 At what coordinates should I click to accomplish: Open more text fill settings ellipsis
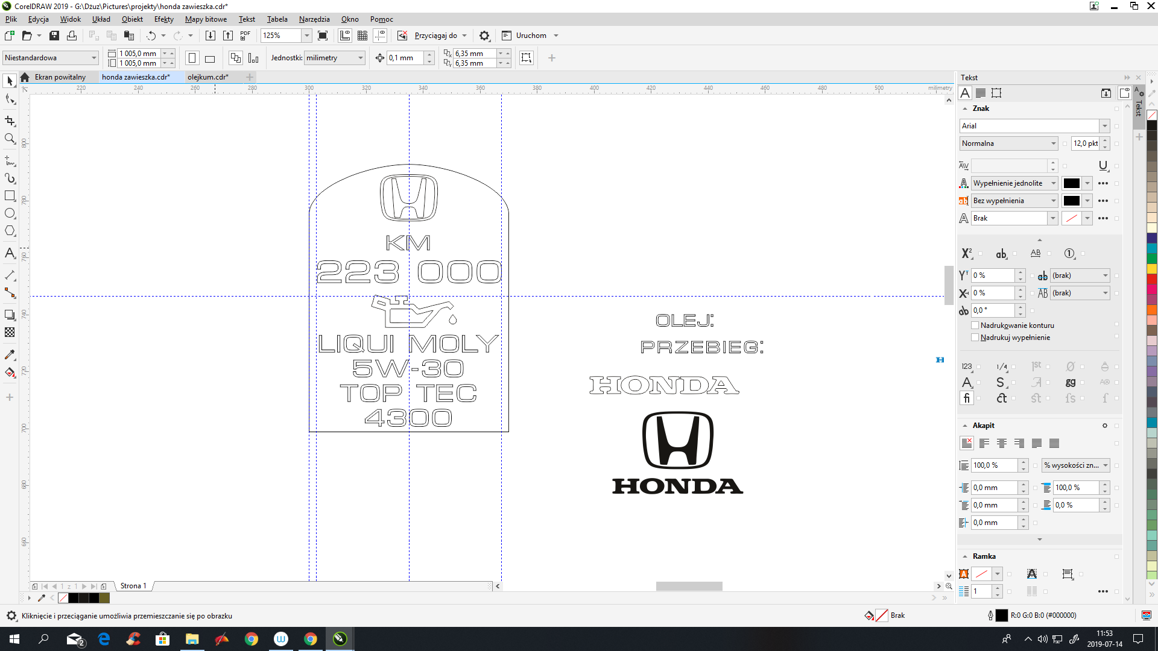(1103, 183)
